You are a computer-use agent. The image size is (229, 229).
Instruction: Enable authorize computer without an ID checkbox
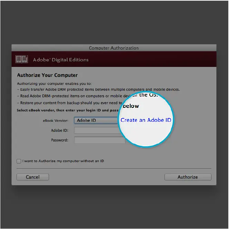19,161
